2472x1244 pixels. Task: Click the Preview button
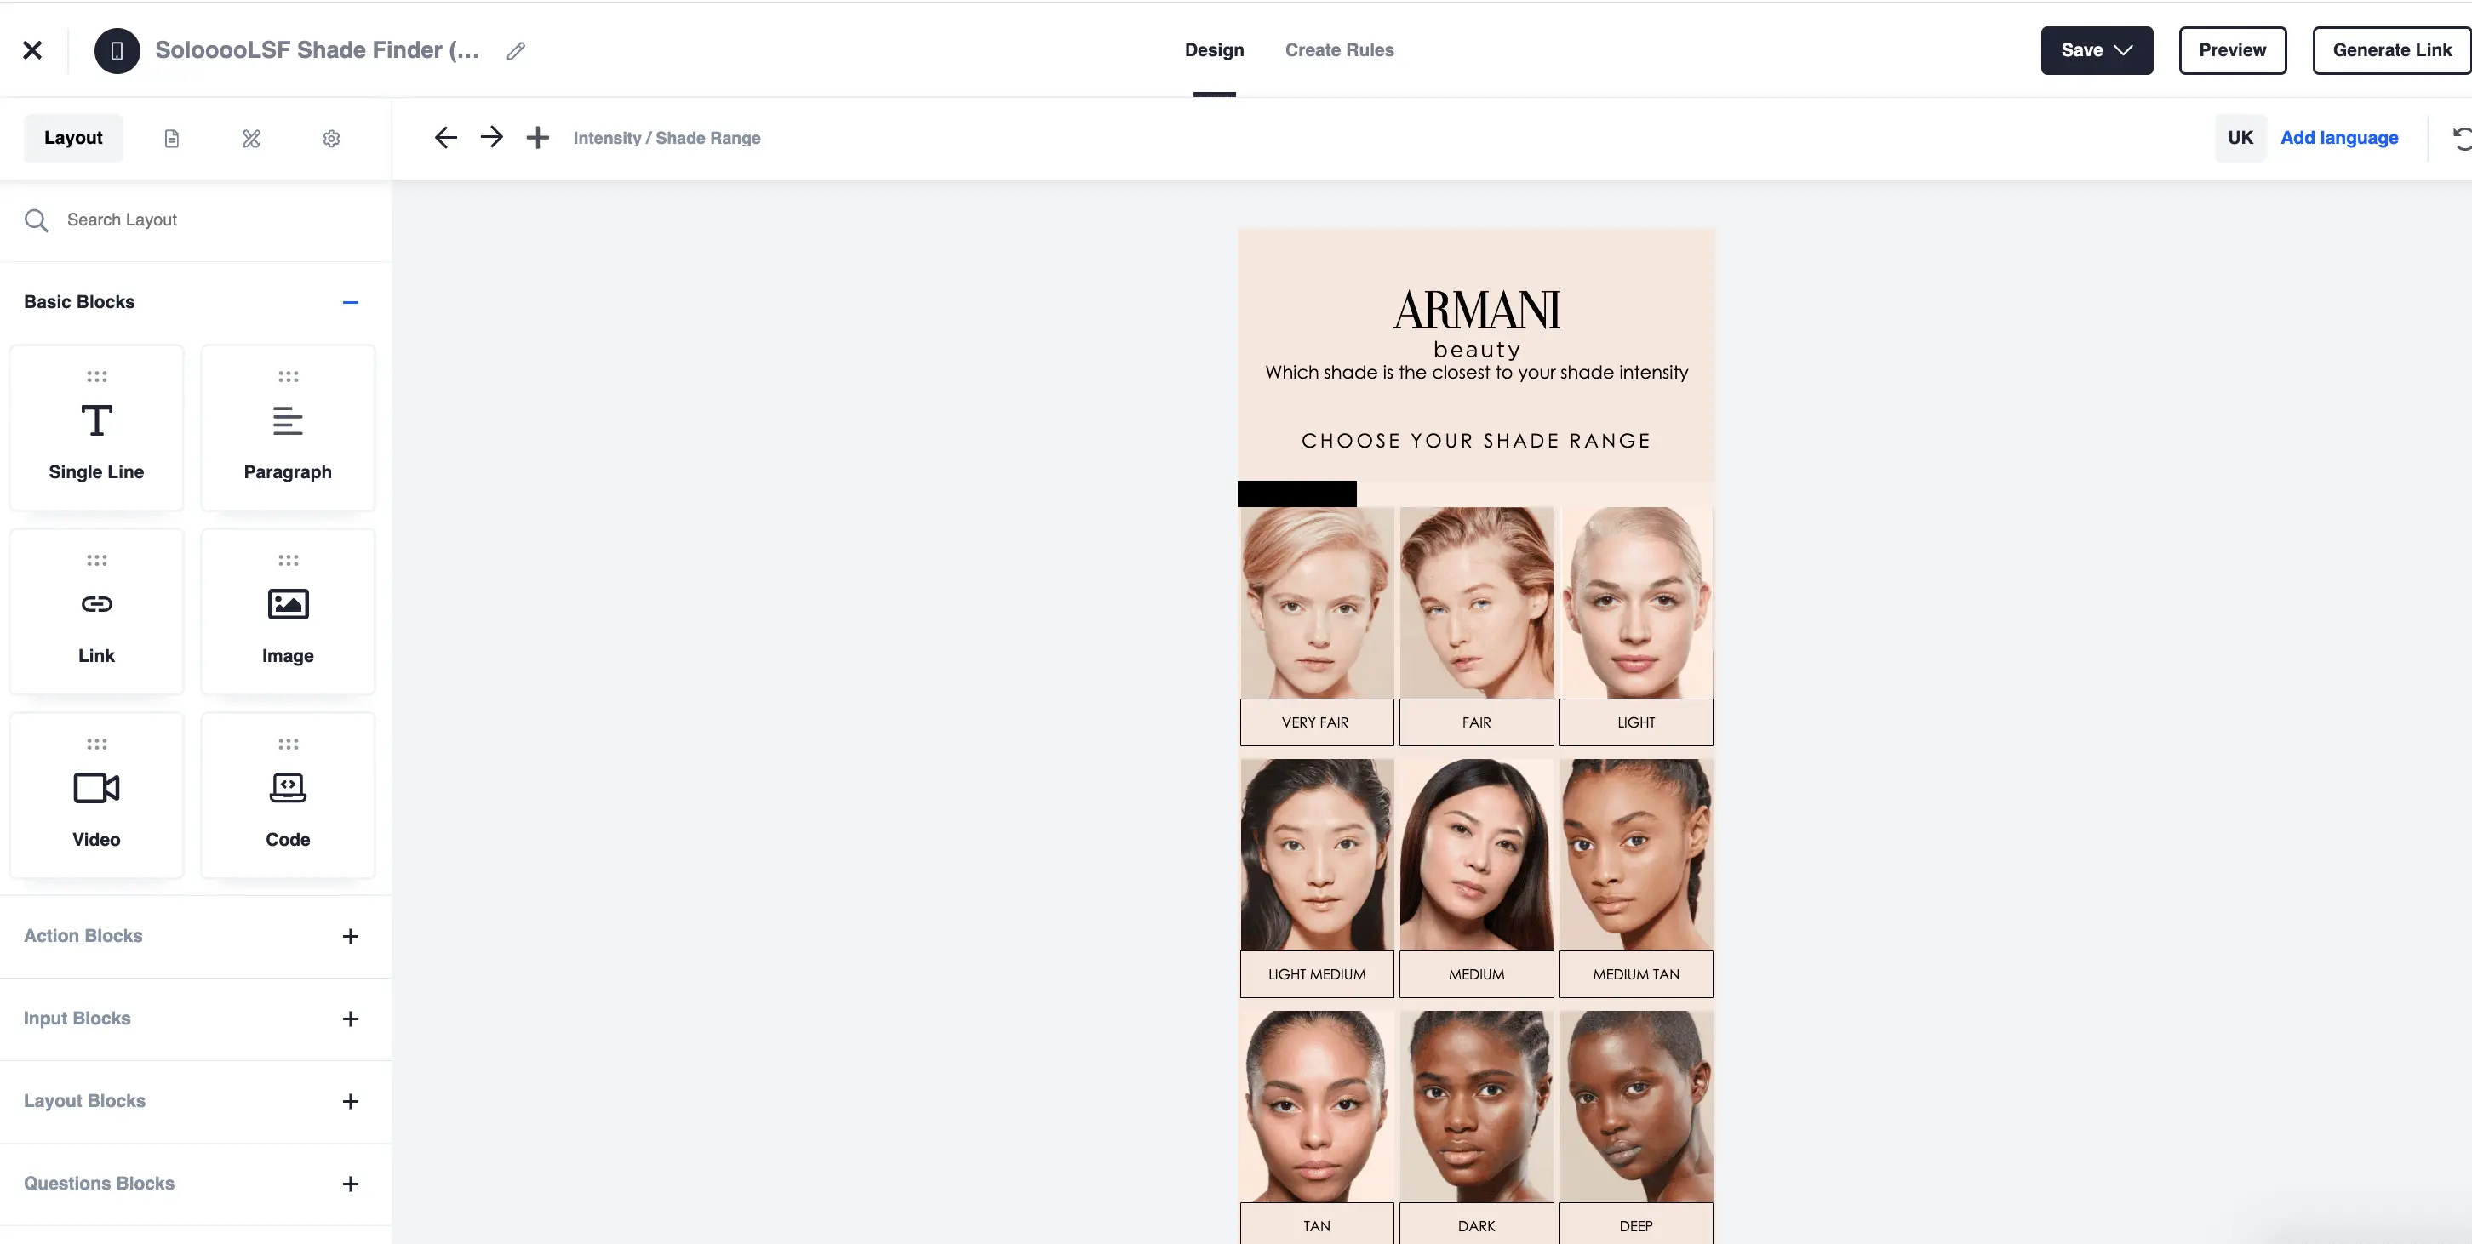pos(2232,50)
